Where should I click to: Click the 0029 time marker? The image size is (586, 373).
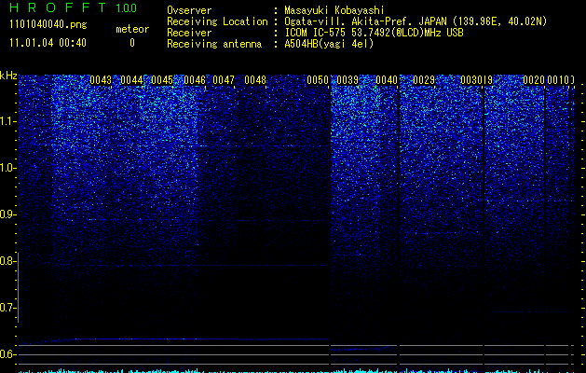[x=424, y=80]
